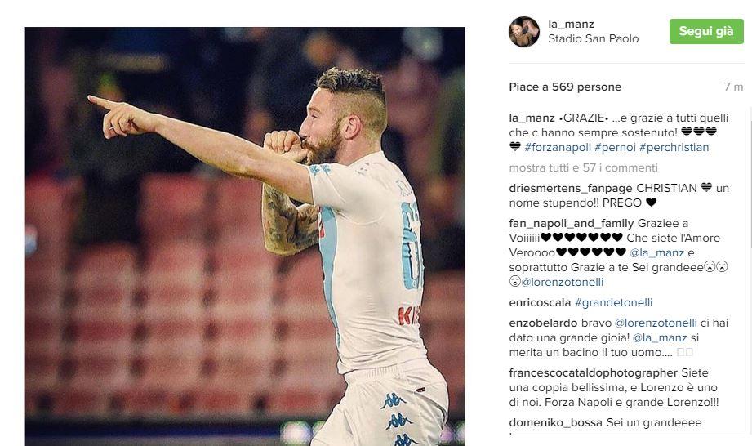This screenshot has height=446, width=752.
Task: Click the 7 m post timestamp
Action: point(733,87)
